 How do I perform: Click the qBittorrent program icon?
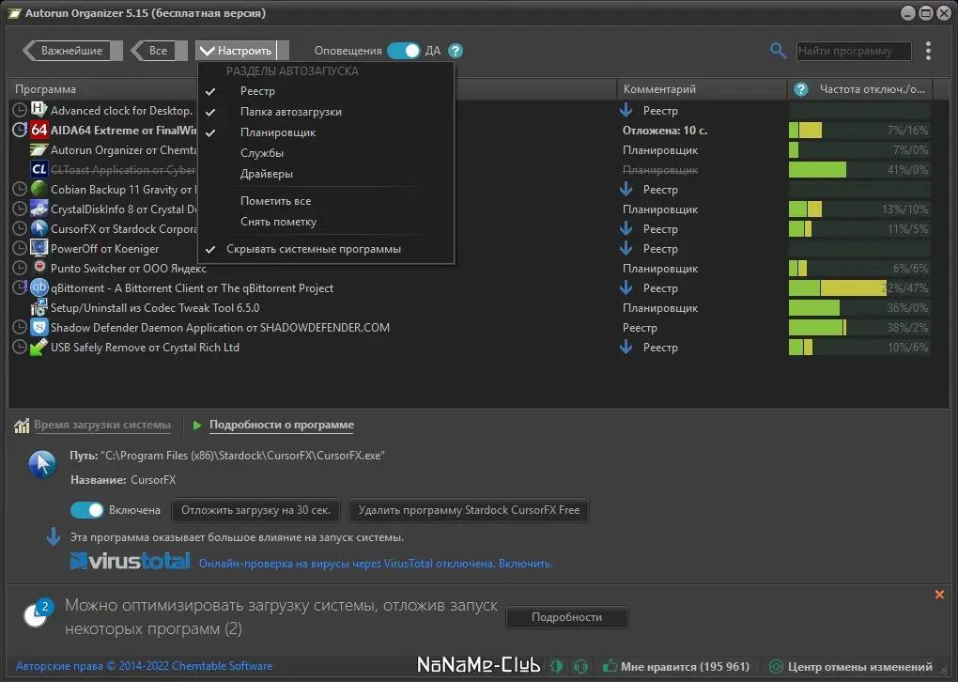[39, 287]
